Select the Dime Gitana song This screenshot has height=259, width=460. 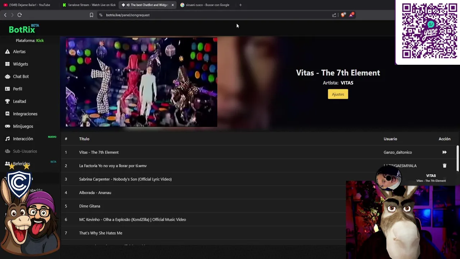coord(89,206)
